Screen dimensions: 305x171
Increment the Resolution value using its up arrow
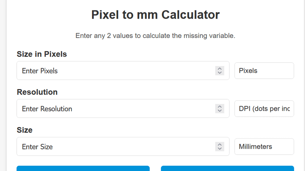point(220,107)
